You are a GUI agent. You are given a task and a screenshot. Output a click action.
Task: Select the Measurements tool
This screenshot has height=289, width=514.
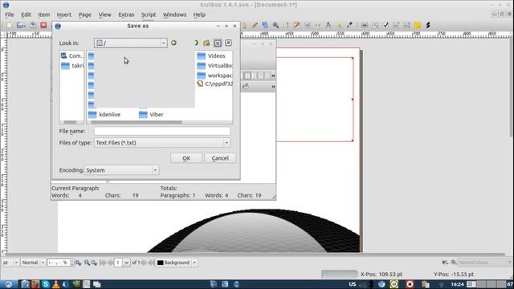[x=328, y=25]
